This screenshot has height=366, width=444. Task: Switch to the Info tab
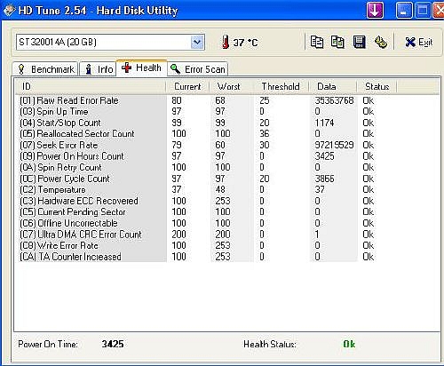(x=98, y=69)
